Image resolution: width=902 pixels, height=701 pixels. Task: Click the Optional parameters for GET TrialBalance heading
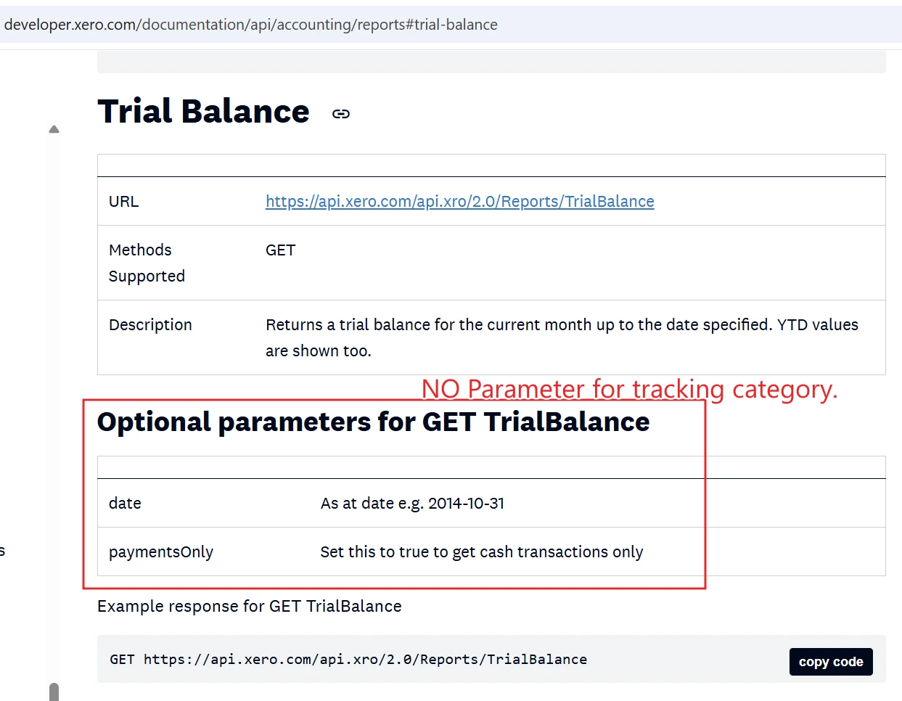[373, 422]
